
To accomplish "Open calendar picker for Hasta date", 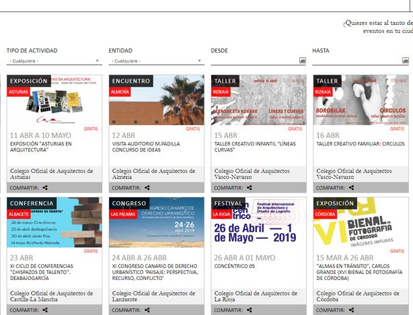I will (x=404, y=61).
